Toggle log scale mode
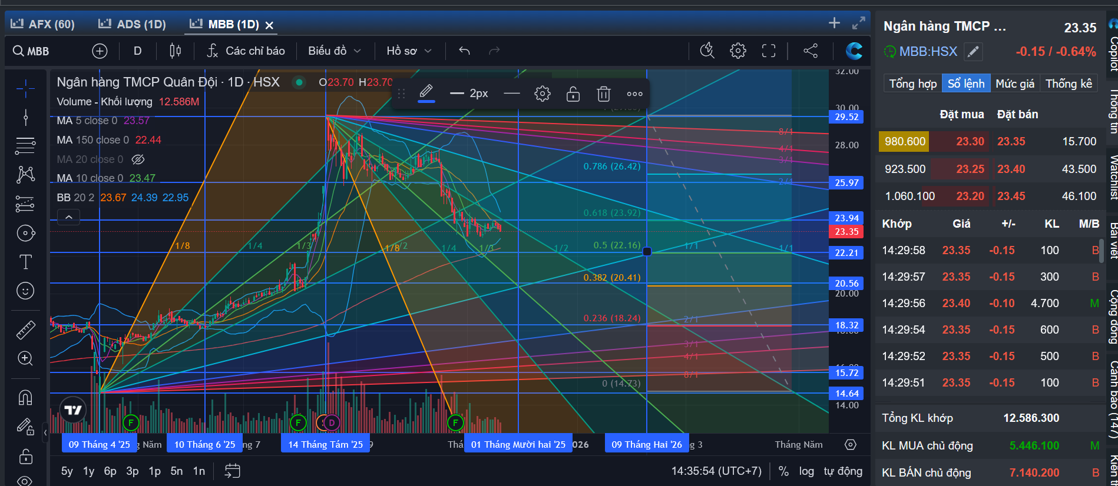Image resolution: width=1118 pixels, height=486 pixels. [806, 471]
